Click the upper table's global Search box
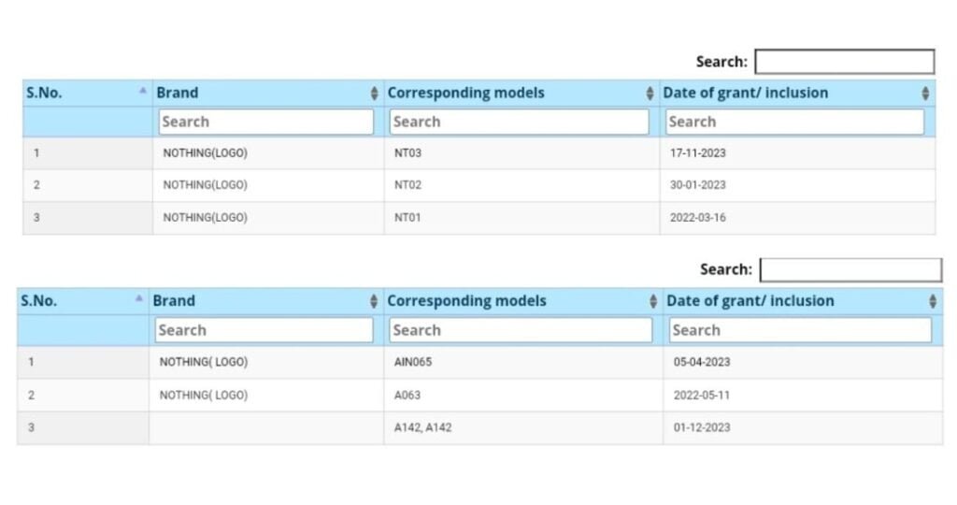 point(845,62)
